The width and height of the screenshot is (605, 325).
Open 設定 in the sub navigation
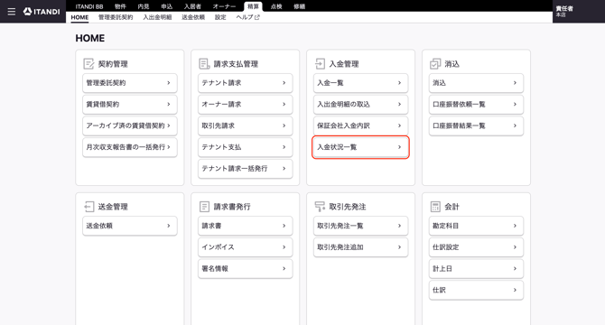pos(220,17)
